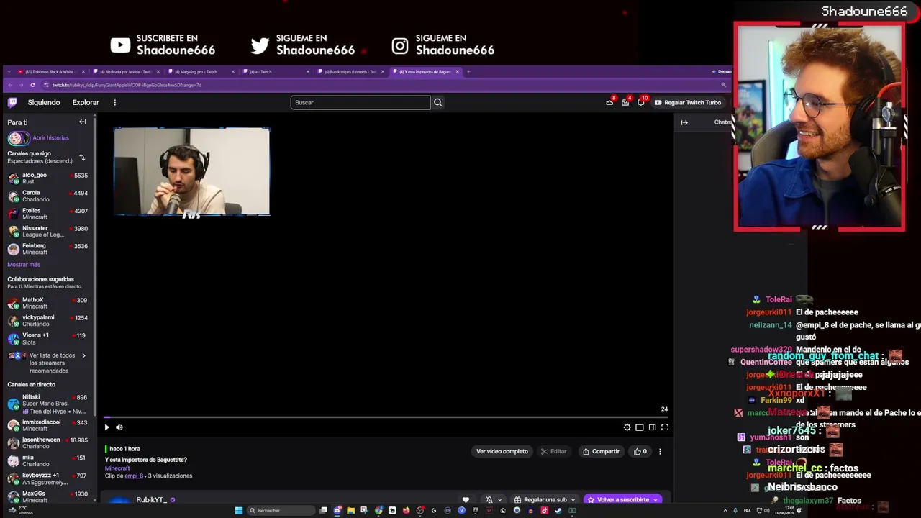Image resolution: width=921 pixels, height=518 pixels.
Task: Click the Ver vídeo completo button
Action: 502,451
